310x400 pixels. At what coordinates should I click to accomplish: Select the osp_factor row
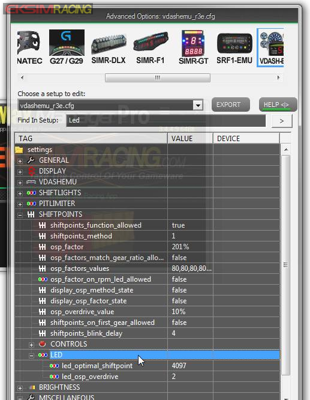click(x=148, y=247)
